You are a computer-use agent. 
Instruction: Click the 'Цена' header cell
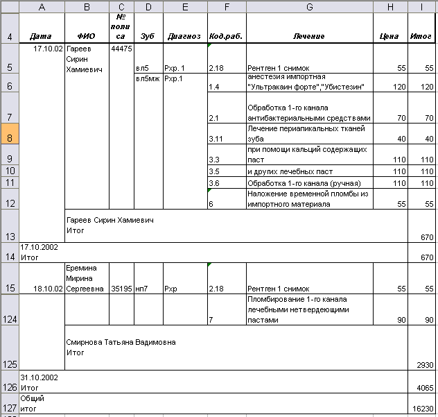390,28
